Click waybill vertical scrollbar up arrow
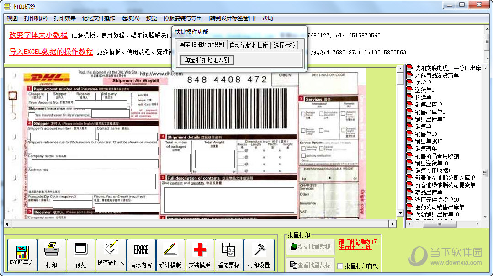Image resolution: width=493 pixels, height=276 pixels. [400, 69]
